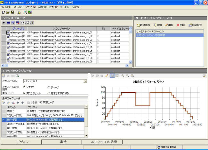Click the Open Scenario folder icon

pos(8,12)
